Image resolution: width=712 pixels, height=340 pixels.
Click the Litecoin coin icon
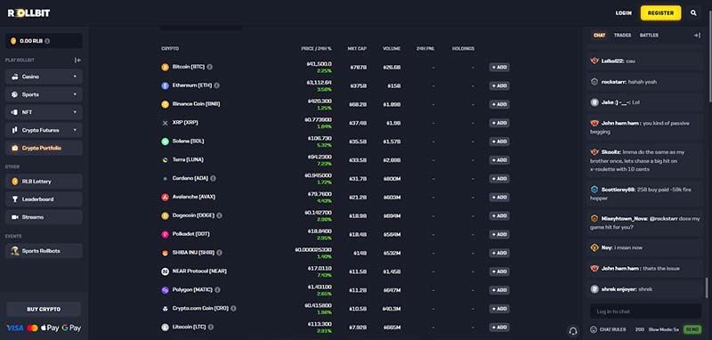click(x=165, y=328)
